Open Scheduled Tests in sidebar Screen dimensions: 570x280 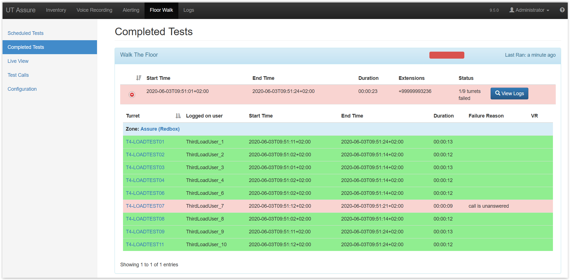pyautogui.click(x=25, y=33)
